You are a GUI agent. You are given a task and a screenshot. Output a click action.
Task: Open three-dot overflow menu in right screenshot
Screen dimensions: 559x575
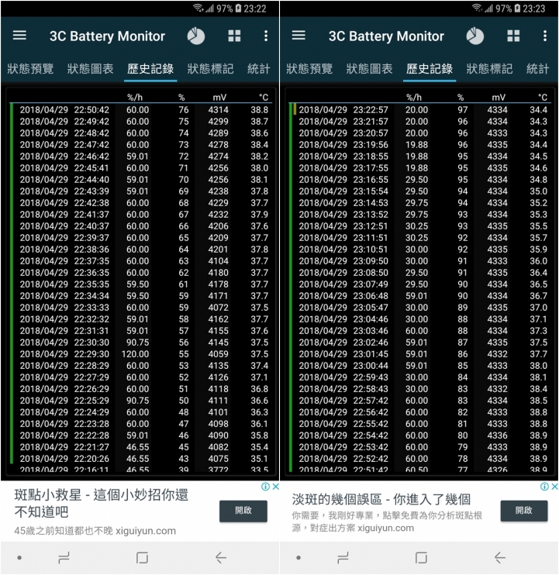point(545,36)
